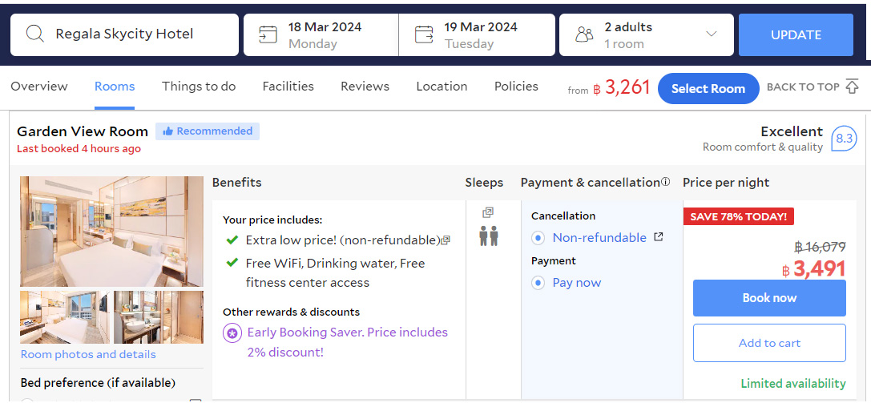Image resolution: width=871 pixels, height=403 pixels.
Task: Click the two-person sleeps icon
Action: point(489,236)
